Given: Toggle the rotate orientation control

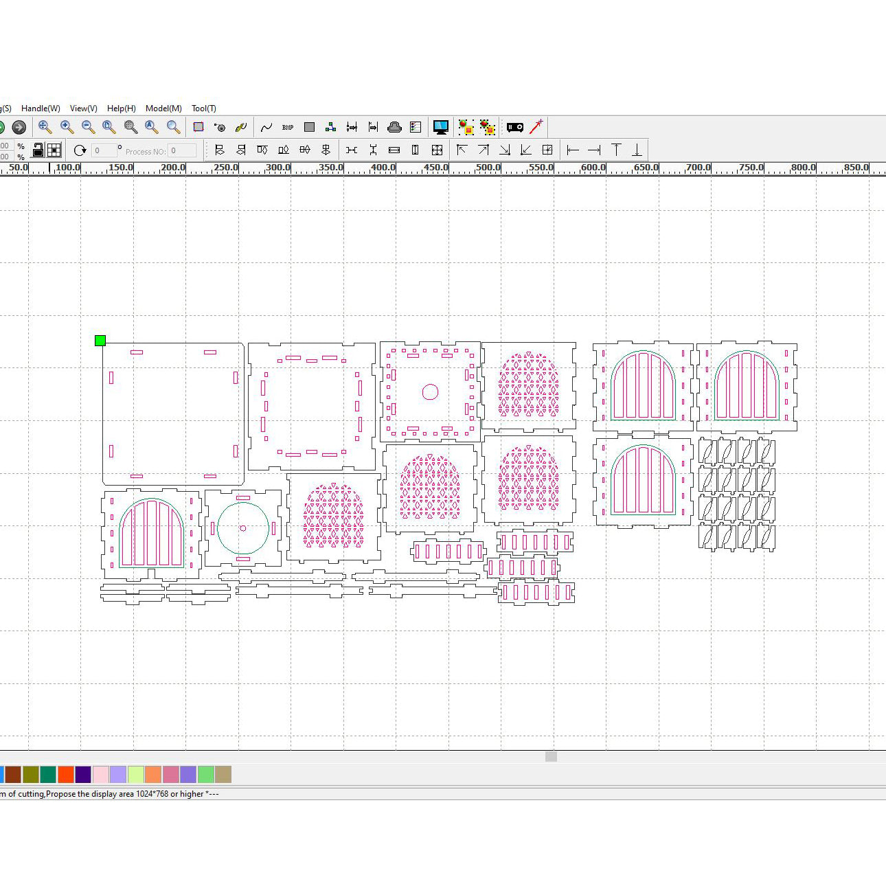Looking at the screenshot, I should 80,150.
